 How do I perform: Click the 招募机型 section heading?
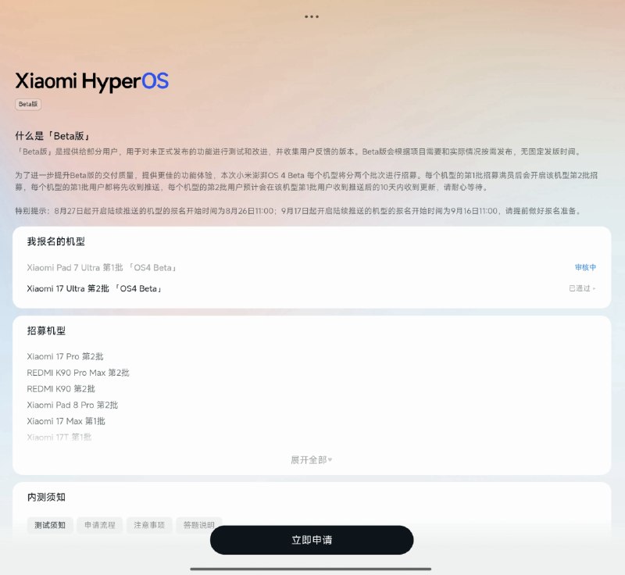46,330
